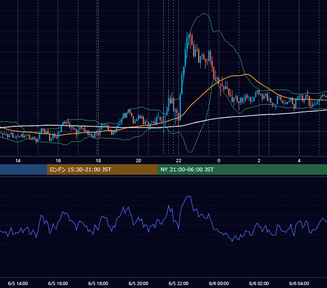Click the 6/6 04:00 date label
Viewport: 327px width, 288px height.
[x=299, y=283]
